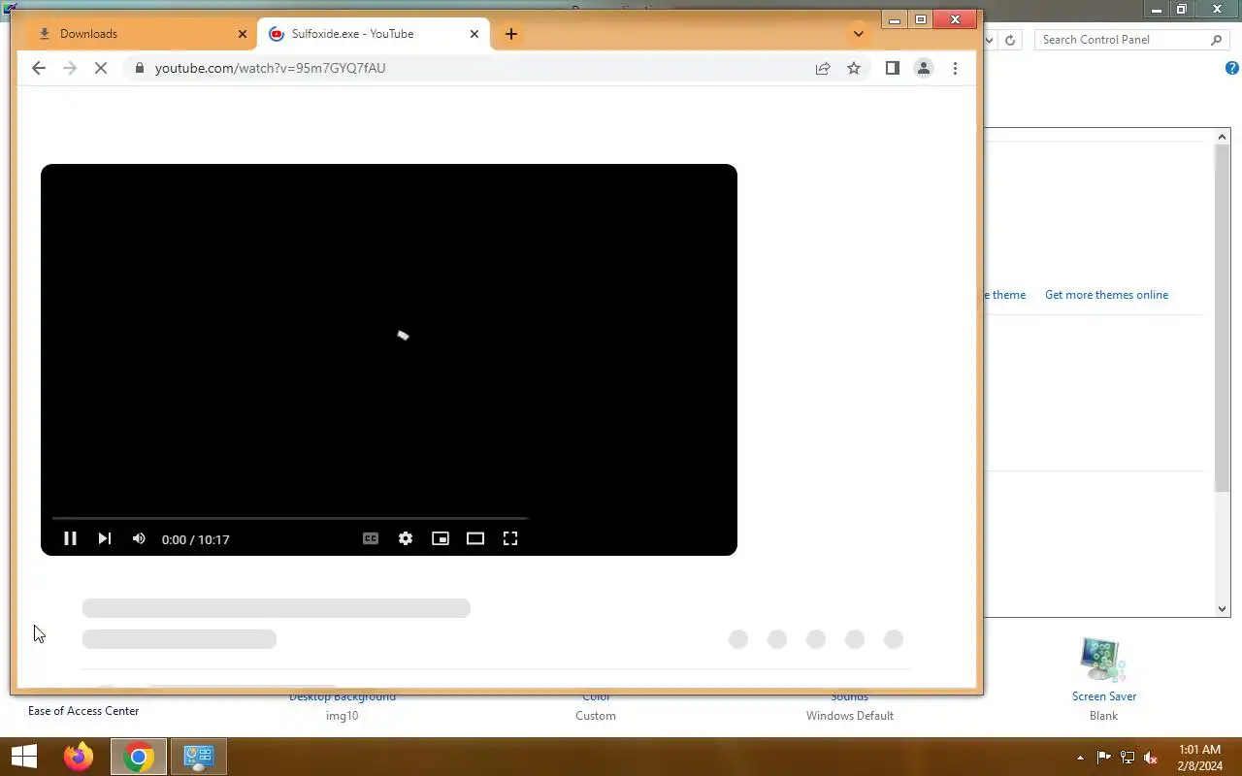Open the Chrome three-dot menu

click(955, 68)
